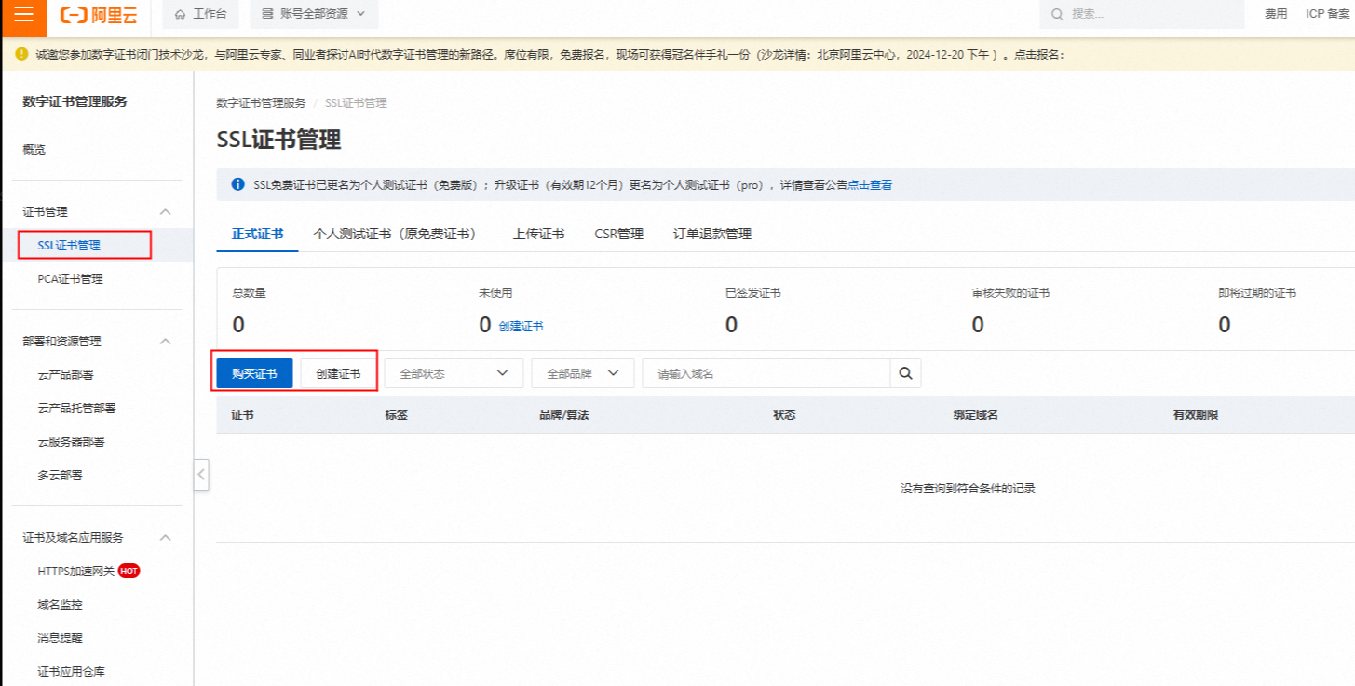Click the red HOT badge beside HTTPS加速网关

tap(129, 571)
